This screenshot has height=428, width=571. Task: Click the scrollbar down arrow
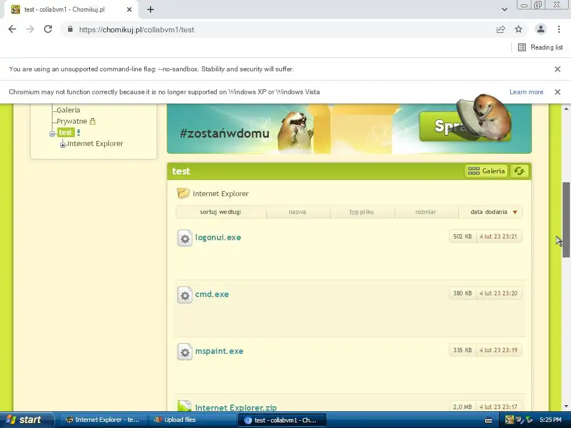pos(567,406)
